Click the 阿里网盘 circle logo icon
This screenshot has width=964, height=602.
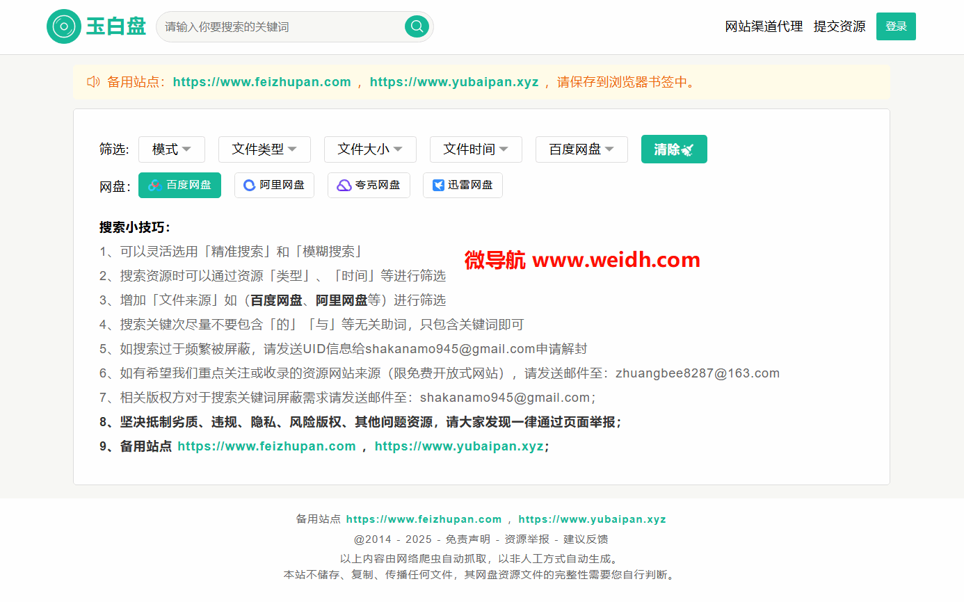(x=249, y=185)
